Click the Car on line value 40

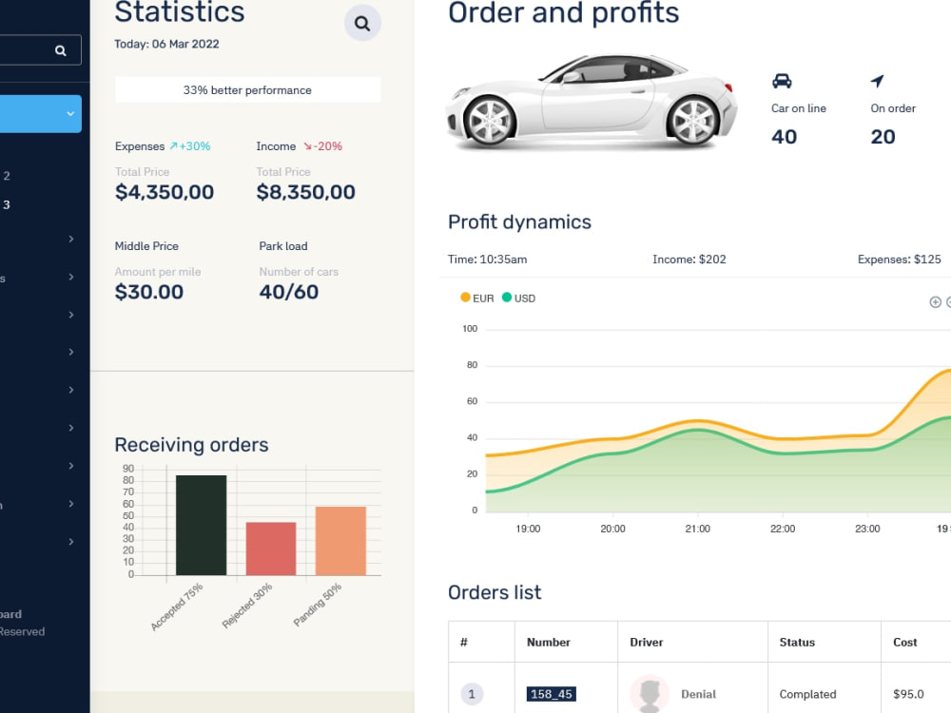click(x=785, y=137)
